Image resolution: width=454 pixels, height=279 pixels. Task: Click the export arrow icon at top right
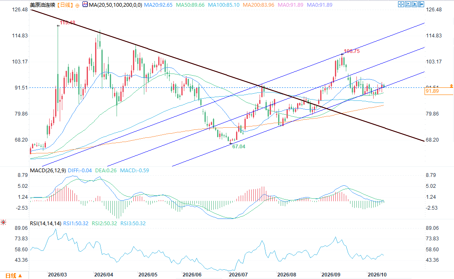pos(421,4)
